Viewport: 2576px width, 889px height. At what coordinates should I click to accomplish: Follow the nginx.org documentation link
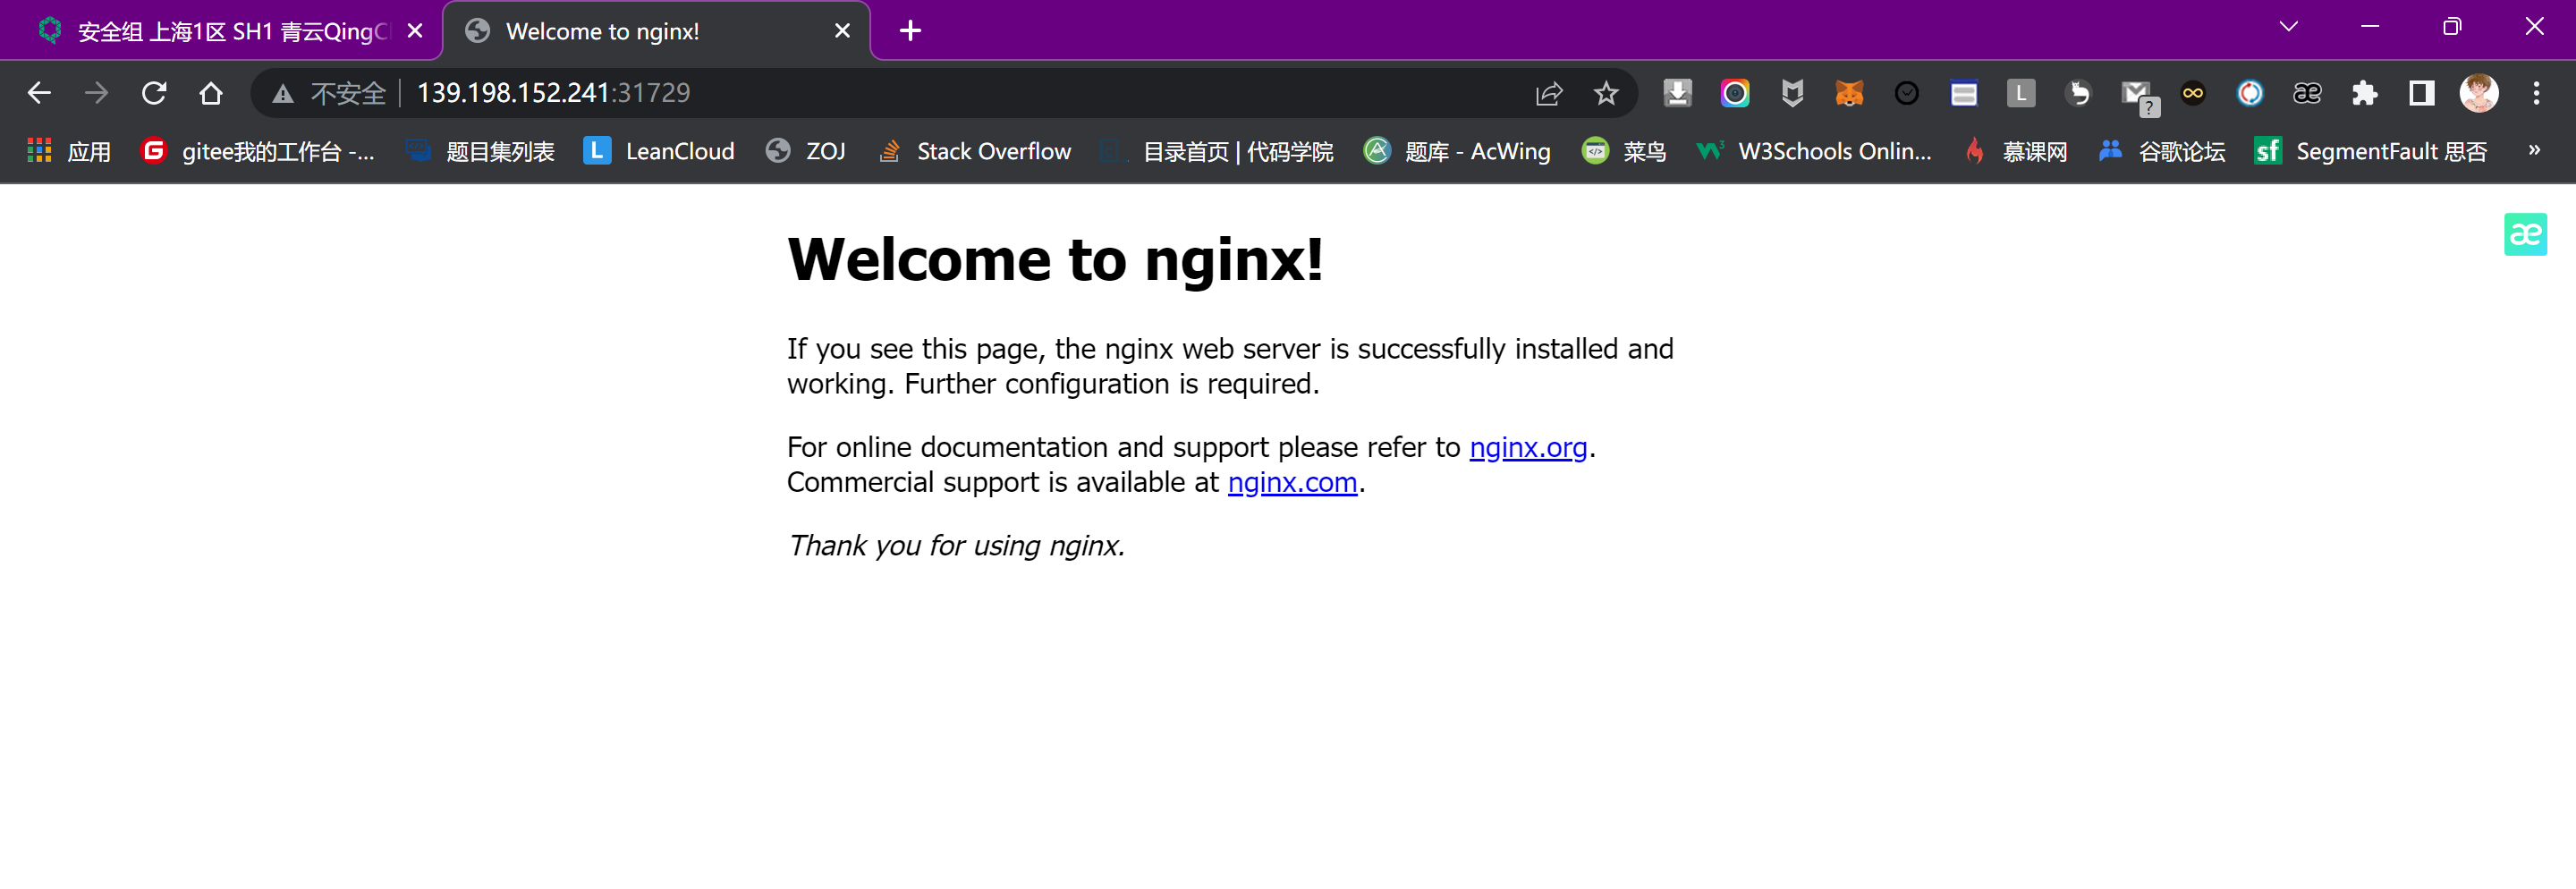point(1528,447)
